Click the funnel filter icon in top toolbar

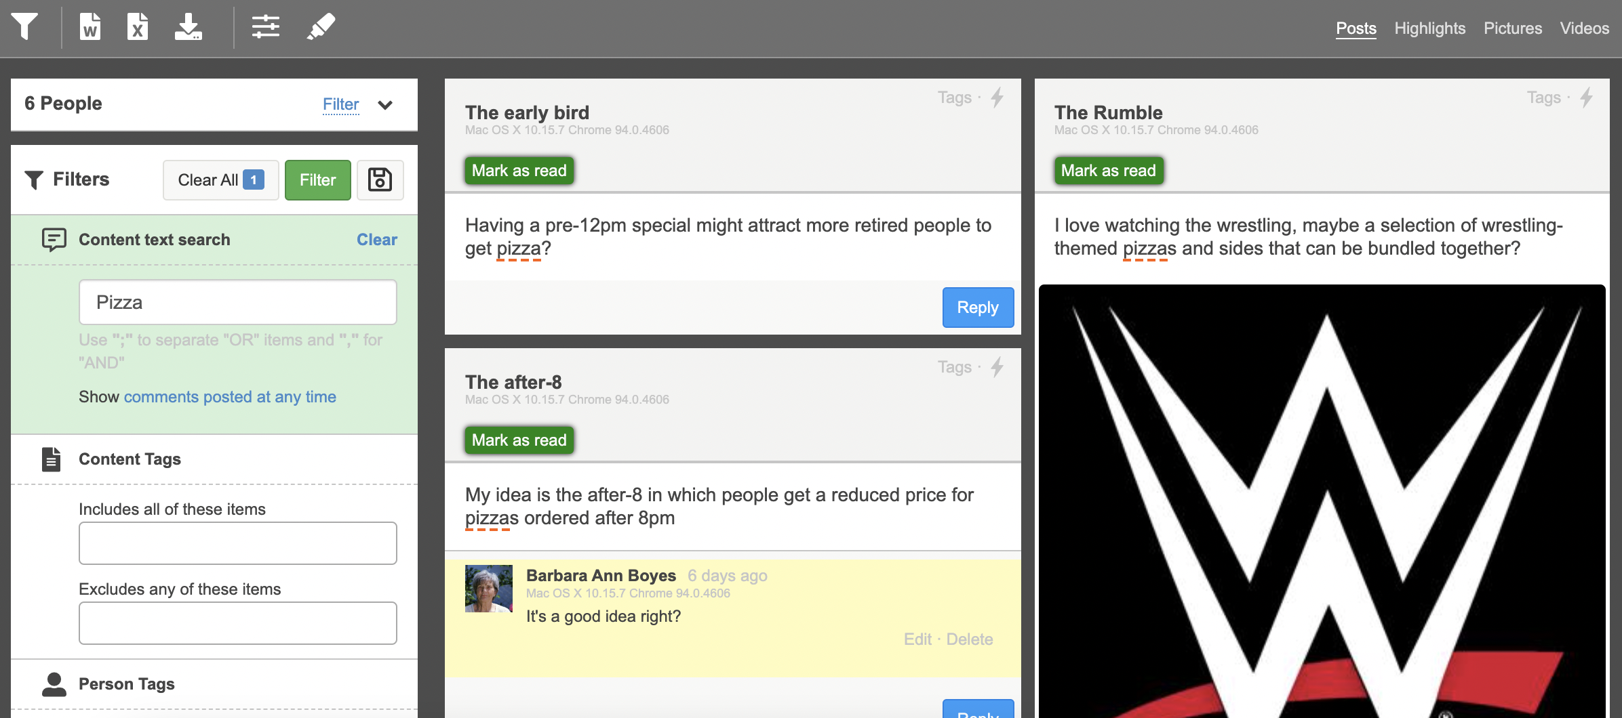click(x=24, y=27)
